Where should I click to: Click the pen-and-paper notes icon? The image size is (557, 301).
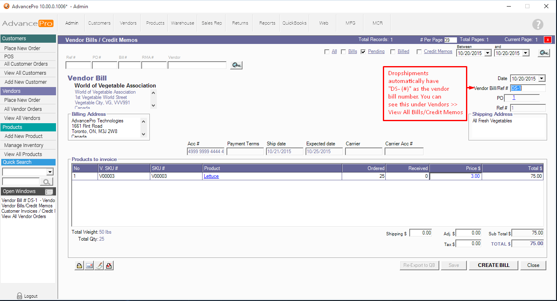tap(99, 266)
